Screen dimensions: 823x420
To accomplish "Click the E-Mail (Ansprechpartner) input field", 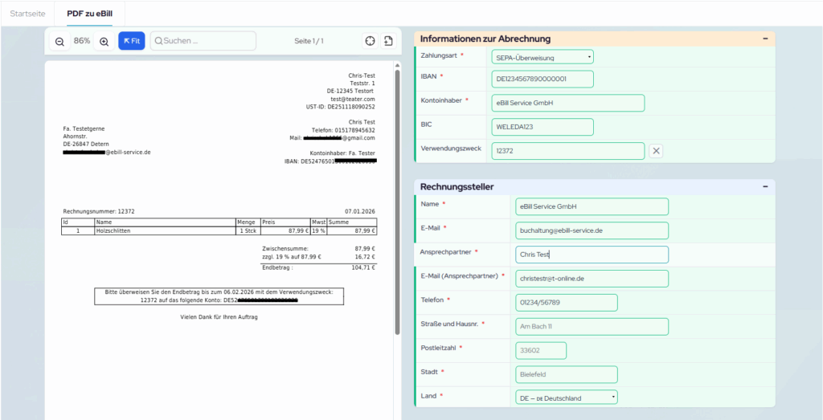I will pyautogui.click(x=592, y=279).
